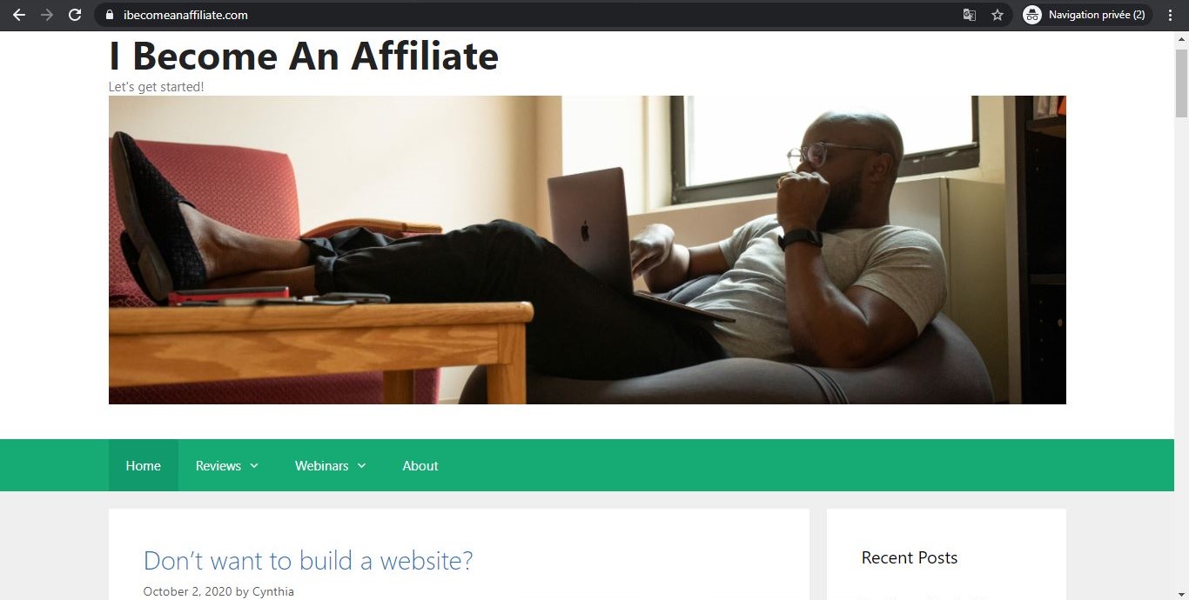Expand the Webinars dropdown chevron

[361, 466]
